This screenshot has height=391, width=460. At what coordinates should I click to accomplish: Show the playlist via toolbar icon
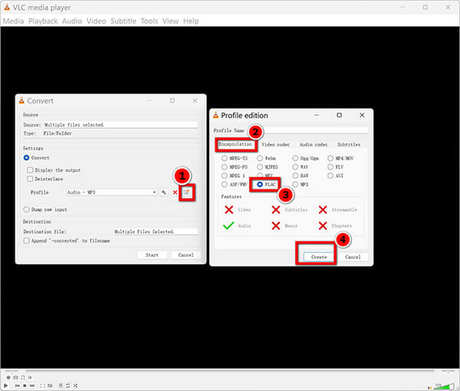[61, 386]
